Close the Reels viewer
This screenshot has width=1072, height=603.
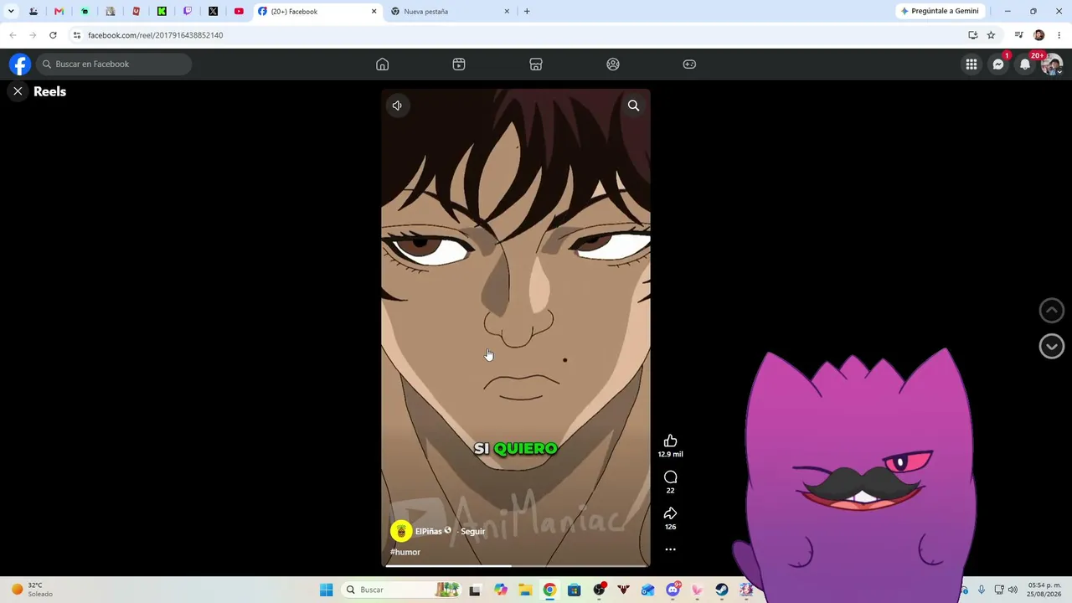[18, 91]
